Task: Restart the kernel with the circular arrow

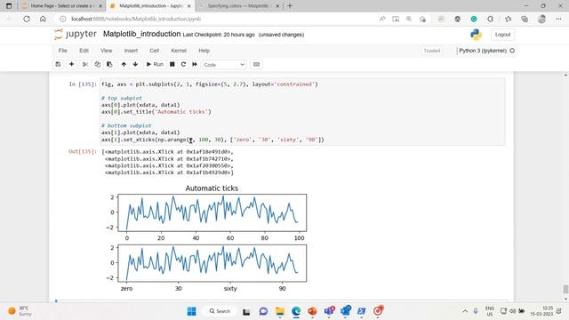Action: click(183, 64)
